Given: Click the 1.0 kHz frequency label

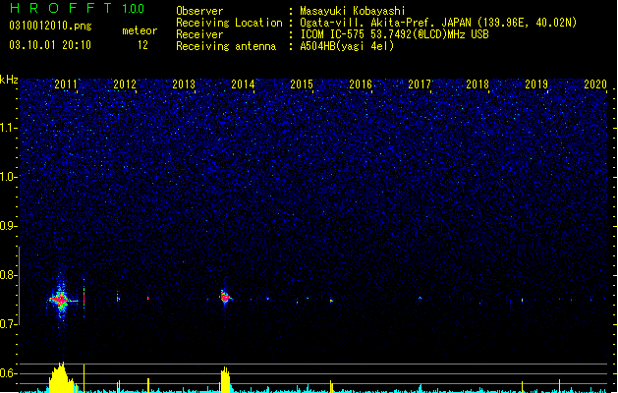Looking at the screenshot, I should [x=9, y=177].
